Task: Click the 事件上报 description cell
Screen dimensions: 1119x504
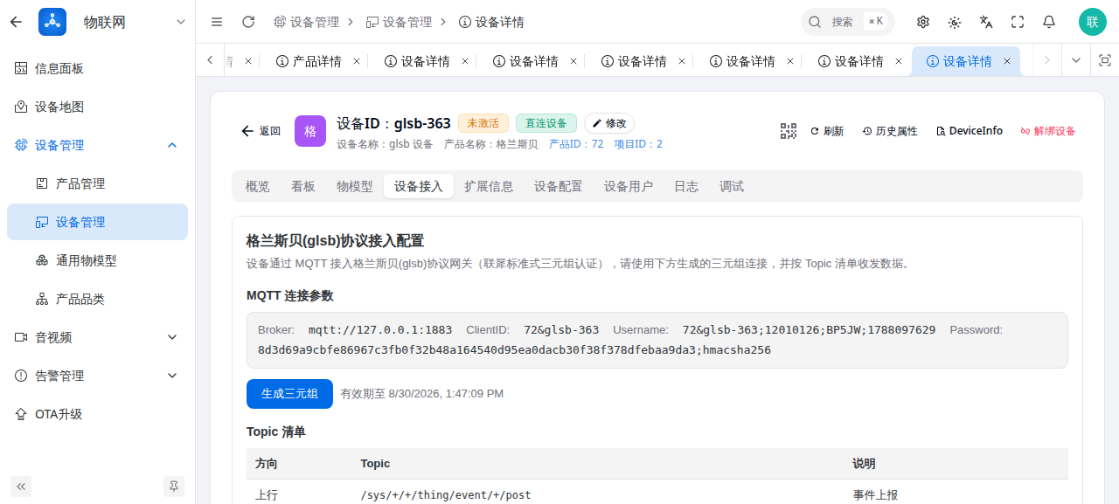Action: 875,495
